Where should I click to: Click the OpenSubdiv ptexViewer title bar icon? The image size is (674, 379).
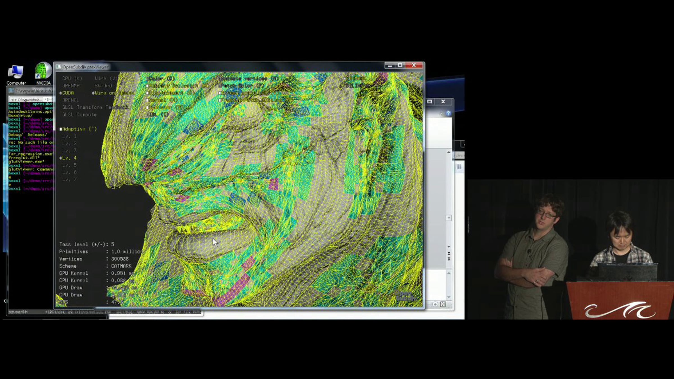point(58,67)
